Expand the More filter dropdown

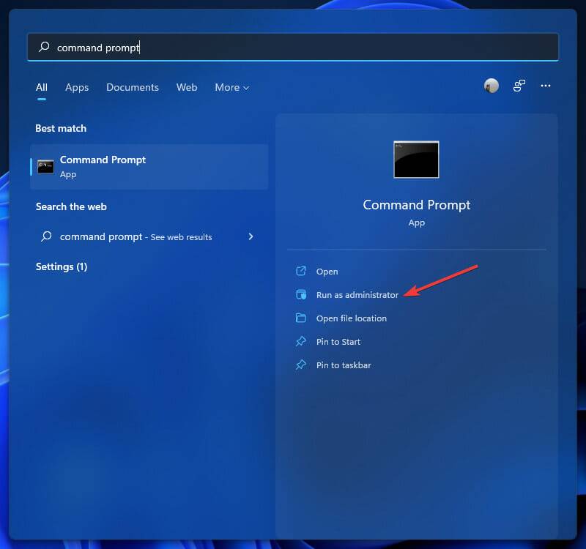tap(231, 87)
